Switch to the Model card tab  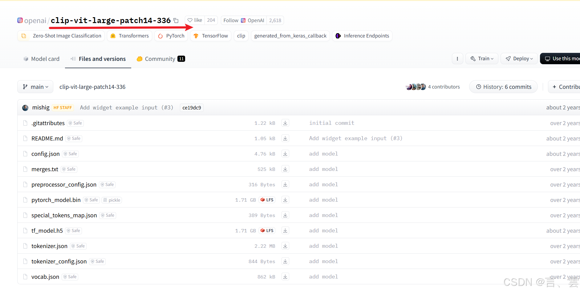click(42, 59)
